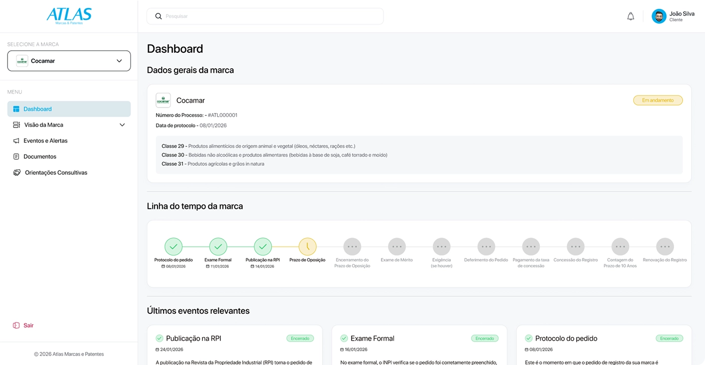The height and width of the screenshot is (365, 705).
Task: Click the calendar icon beside 16/01/2026
Action: (x=342, y=350)
